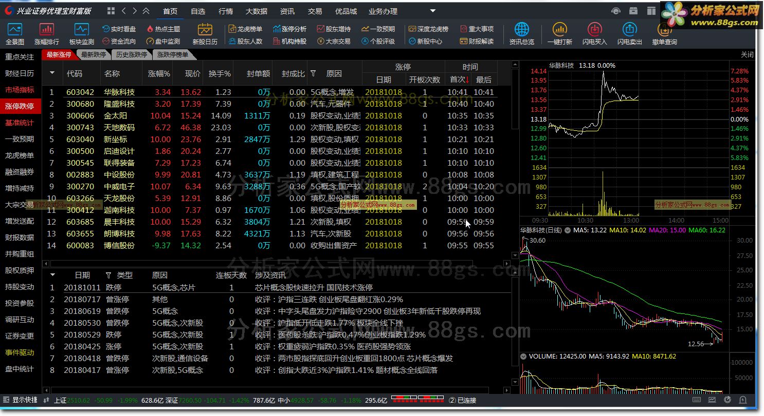Open 事件驱动 in sidebar
Image resolution: width=764 pixels, height=416 pixels.
point(20,352)
